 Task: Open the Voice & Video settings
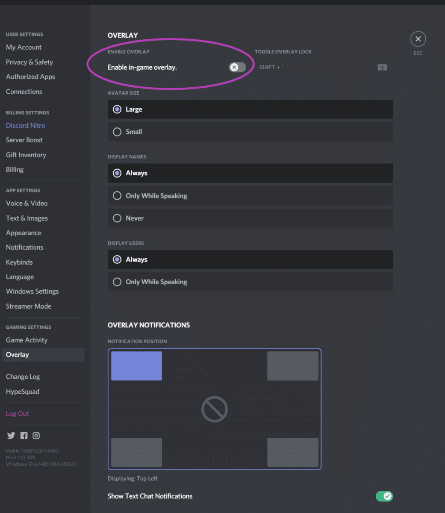pos(27,203)
